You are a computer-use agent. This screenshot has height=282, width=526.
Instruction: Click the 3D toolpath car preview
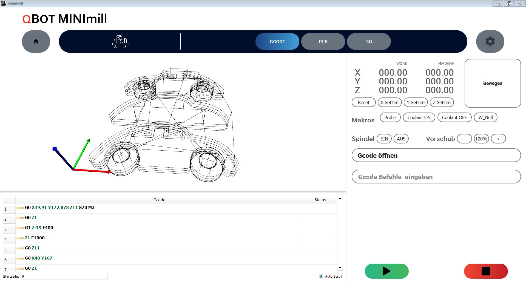click(x=164, y=125)
